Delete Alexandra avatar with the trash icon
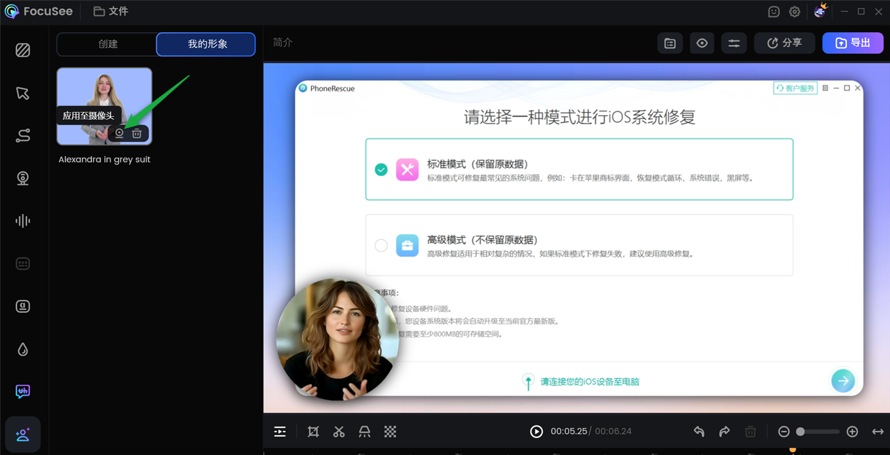Image resolution: width=890 pixels, height=455 pixels. pyautogui.click(x=136, y=133)
